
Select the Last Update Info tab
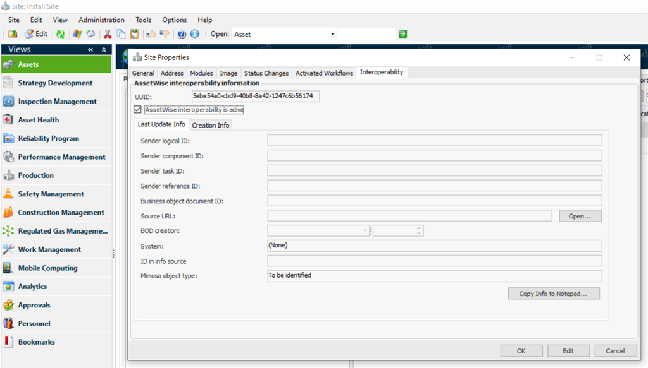161,124
